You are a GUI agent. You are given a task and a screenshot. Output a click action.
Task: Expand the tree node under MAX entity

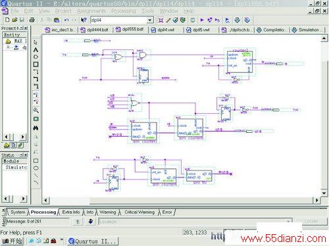coord(8,47)
